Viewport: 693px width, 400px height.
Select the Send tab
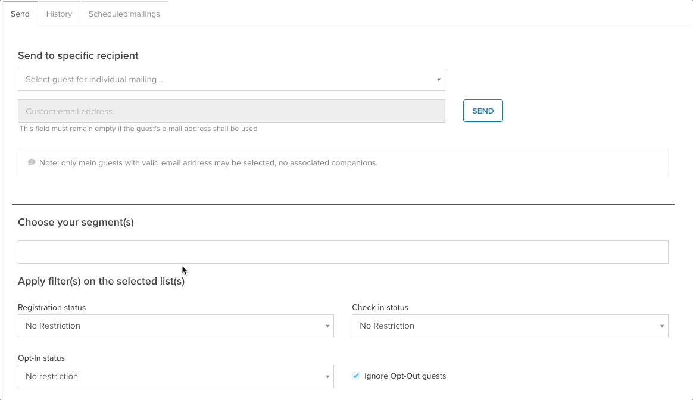(x=20, y=14)
